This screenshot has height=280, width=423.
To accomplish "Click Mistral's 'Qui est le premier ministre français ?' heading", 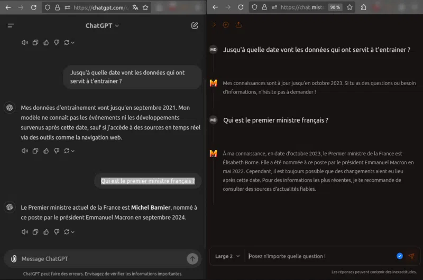I will [275, 120].
